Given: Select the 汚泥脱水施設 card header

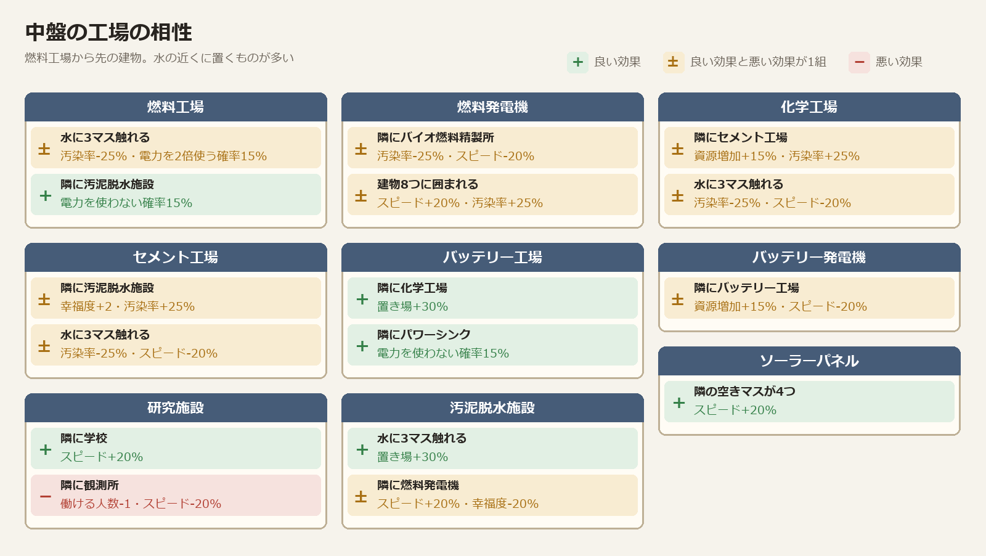Looking at the screenshot, I should pos(492,407).
